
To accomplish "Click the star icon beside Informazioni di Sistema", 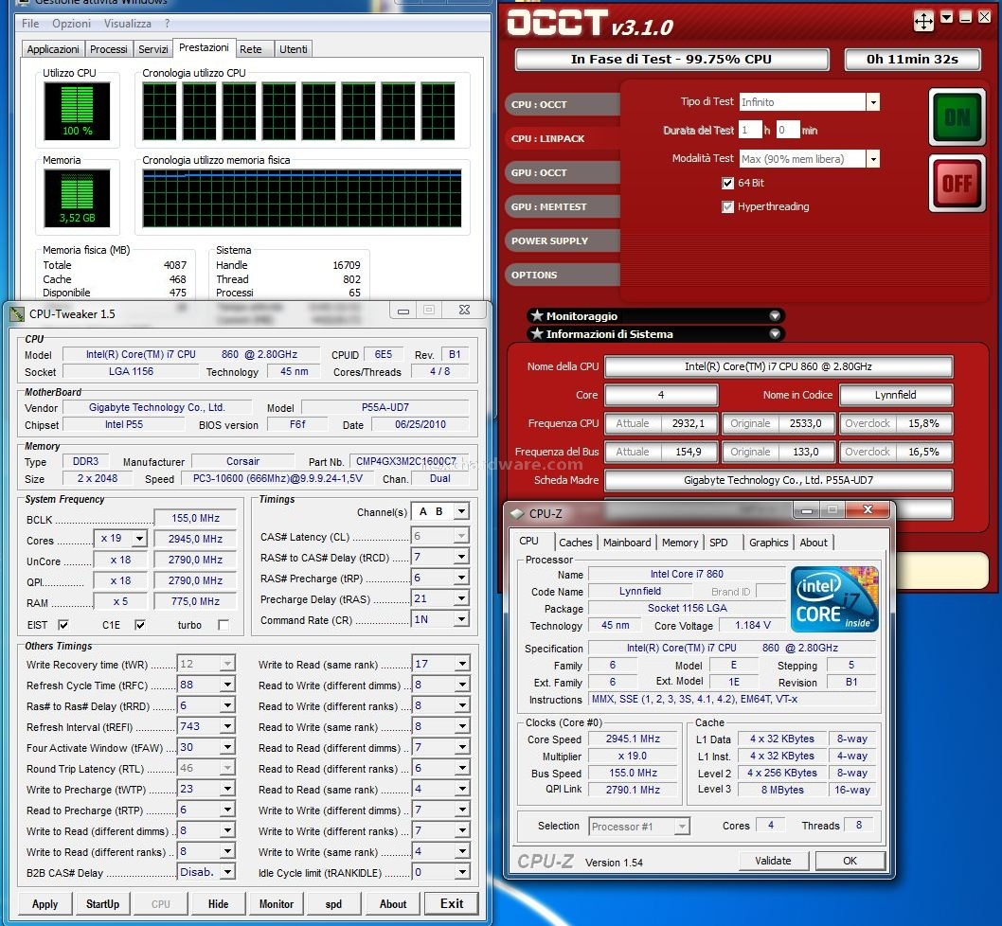I will [x=537, y=333].
